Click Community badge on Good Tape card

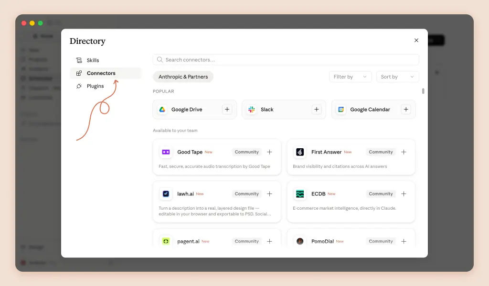pyautogui.click(x=247, y=152)
